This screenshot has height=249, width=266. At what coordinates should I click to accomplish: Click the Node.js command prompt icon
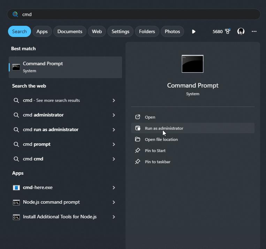click(x=16, y=203)
